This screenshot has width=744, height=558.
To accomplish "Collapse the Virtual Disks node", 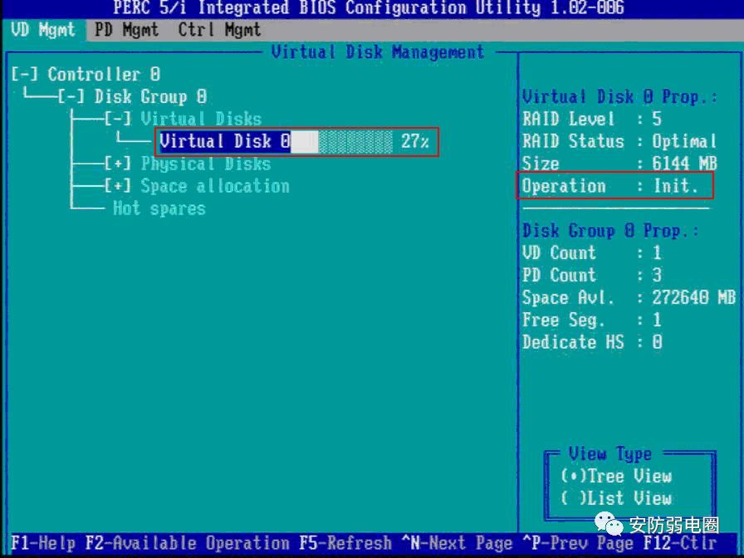I will [x=118, y=119].
